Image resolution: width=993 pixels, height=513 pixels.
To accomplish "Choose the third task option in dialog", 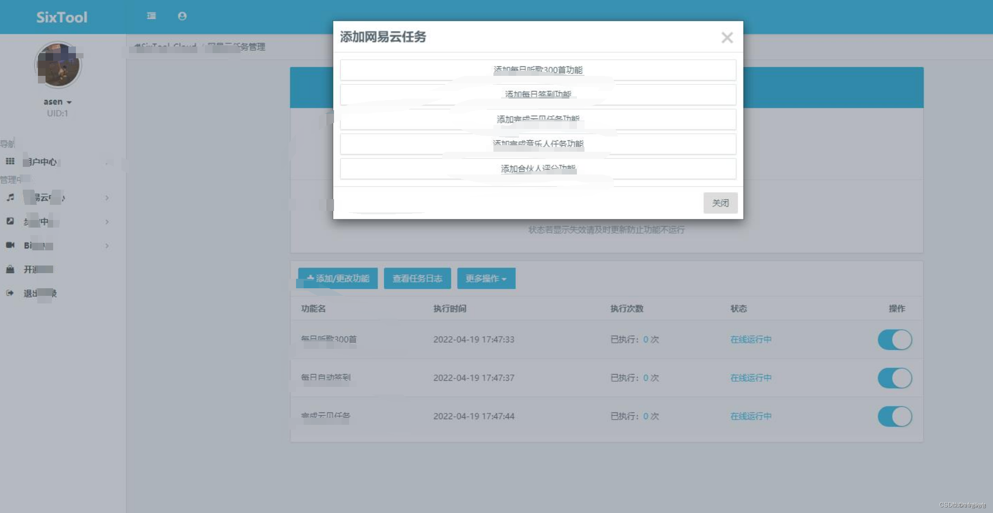I will point(538,119).
